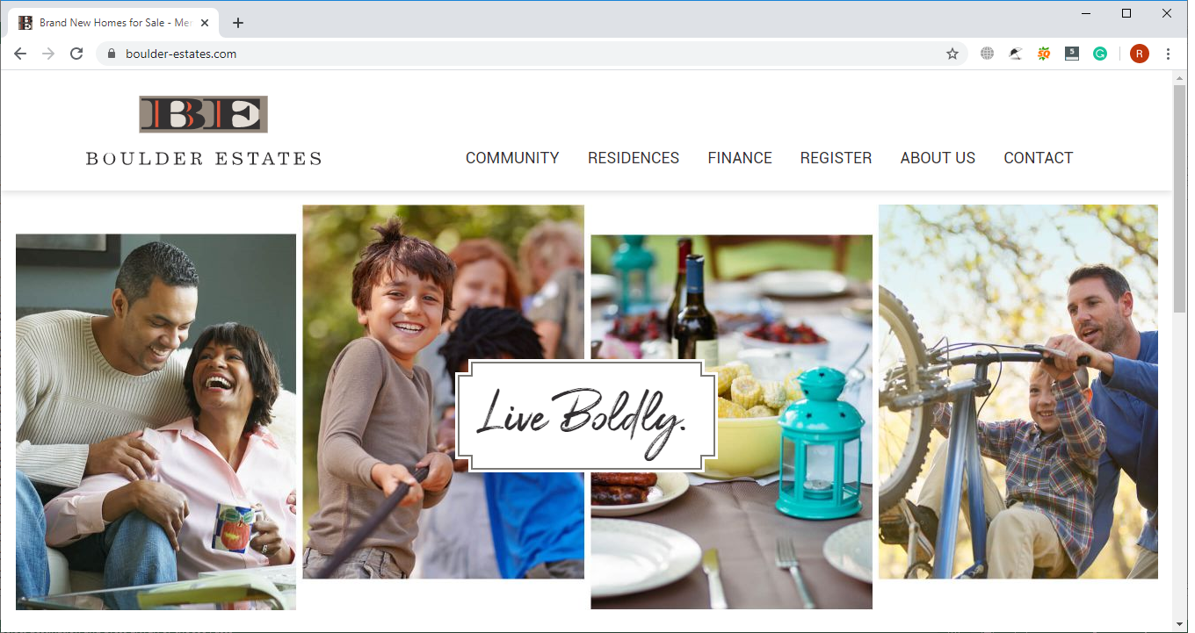
Task: Reload the page with the refresh icon
Action: tap(76, 54)
